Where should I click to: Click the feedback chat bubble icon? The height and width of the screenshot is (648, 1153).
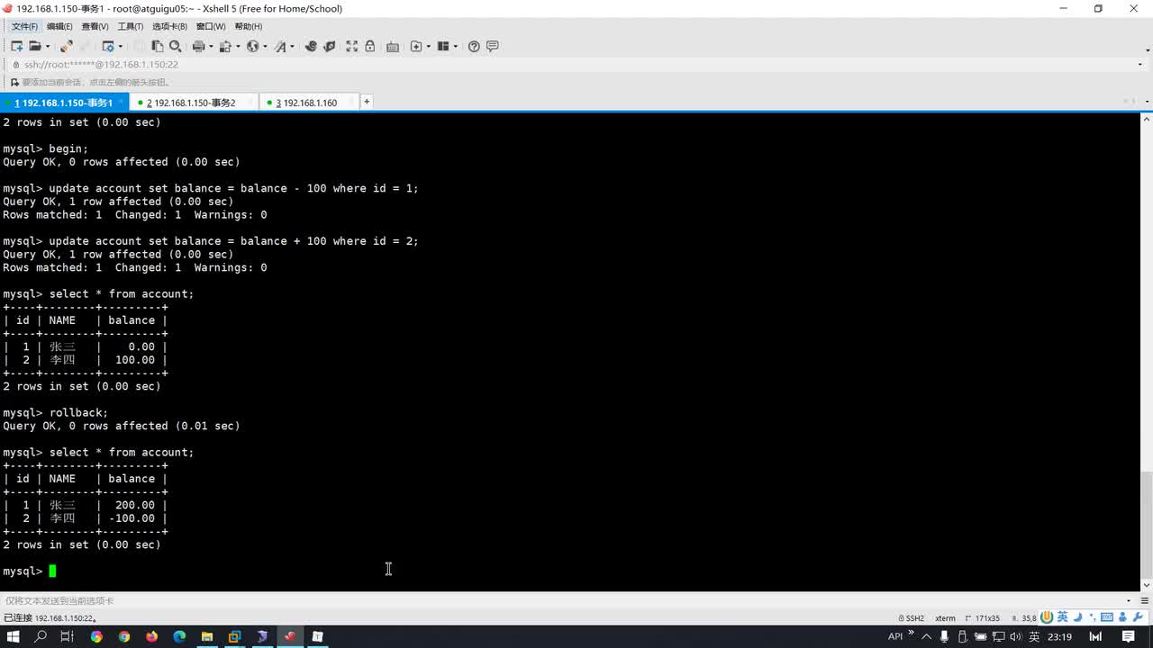pyautogui.click(x=493, y=46)
